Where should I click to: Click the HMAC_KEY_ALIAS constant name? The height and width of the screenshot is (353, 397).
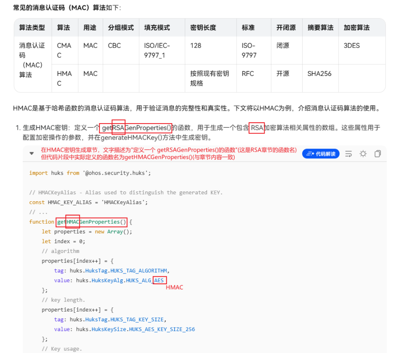(x=70, y=202)
